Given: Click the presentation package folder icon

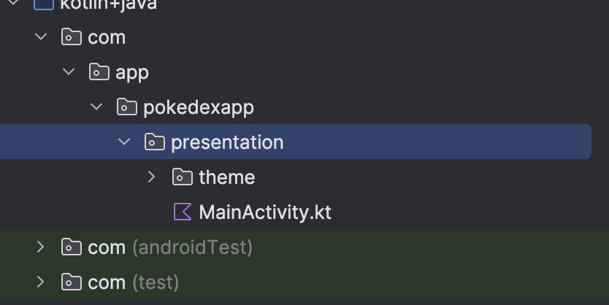Looking at the screenshot, I should (x=154, y=142).
